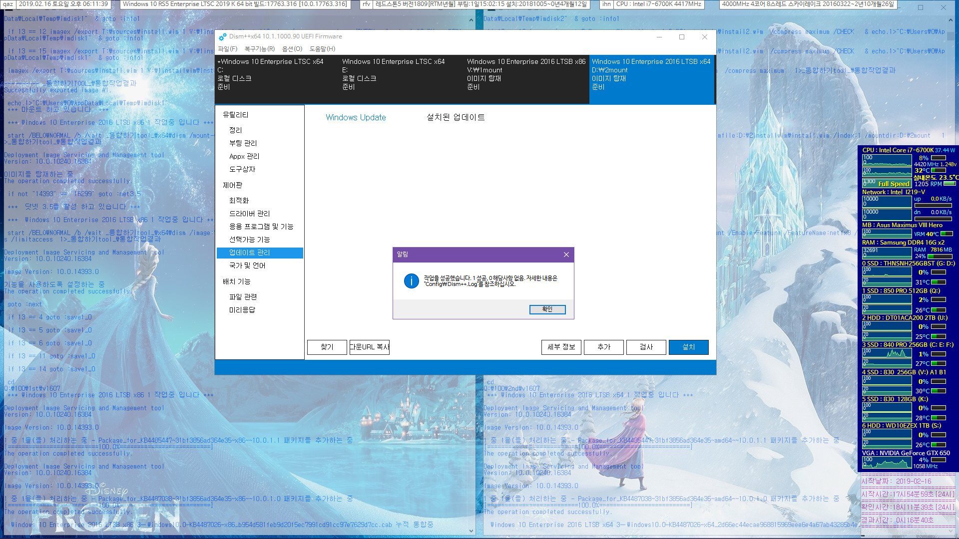Click the 다운URL 복사 button

pos(369,347)
